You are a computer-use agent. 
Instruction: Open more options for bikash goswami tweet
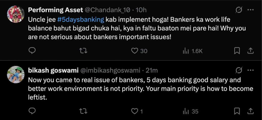tap(250, 70)
